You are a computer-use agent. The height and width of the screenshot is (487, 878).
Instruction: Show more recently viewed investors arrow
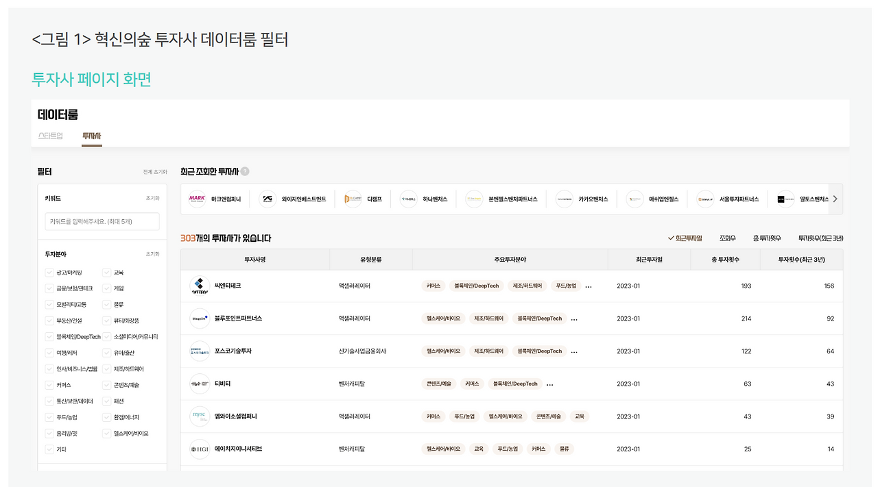pos(835,199)
